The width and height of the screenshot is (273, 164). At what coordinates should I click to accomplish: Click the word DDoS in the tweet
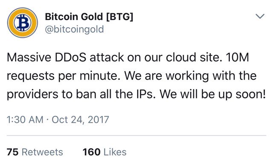tap(70, 57)
